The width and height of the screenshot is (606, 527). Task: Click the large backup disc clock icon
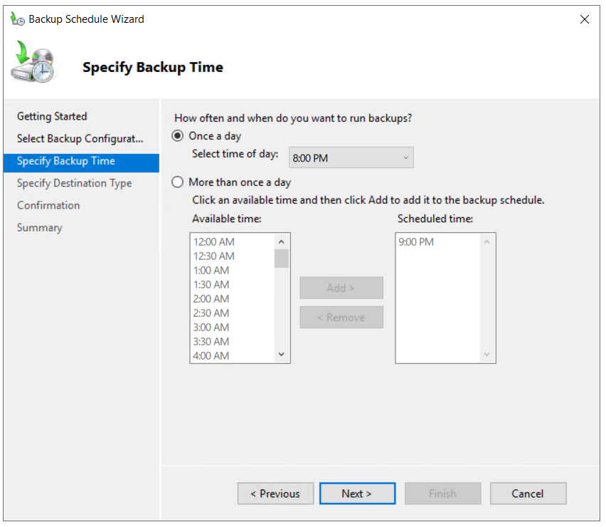(x=33, y=63)
